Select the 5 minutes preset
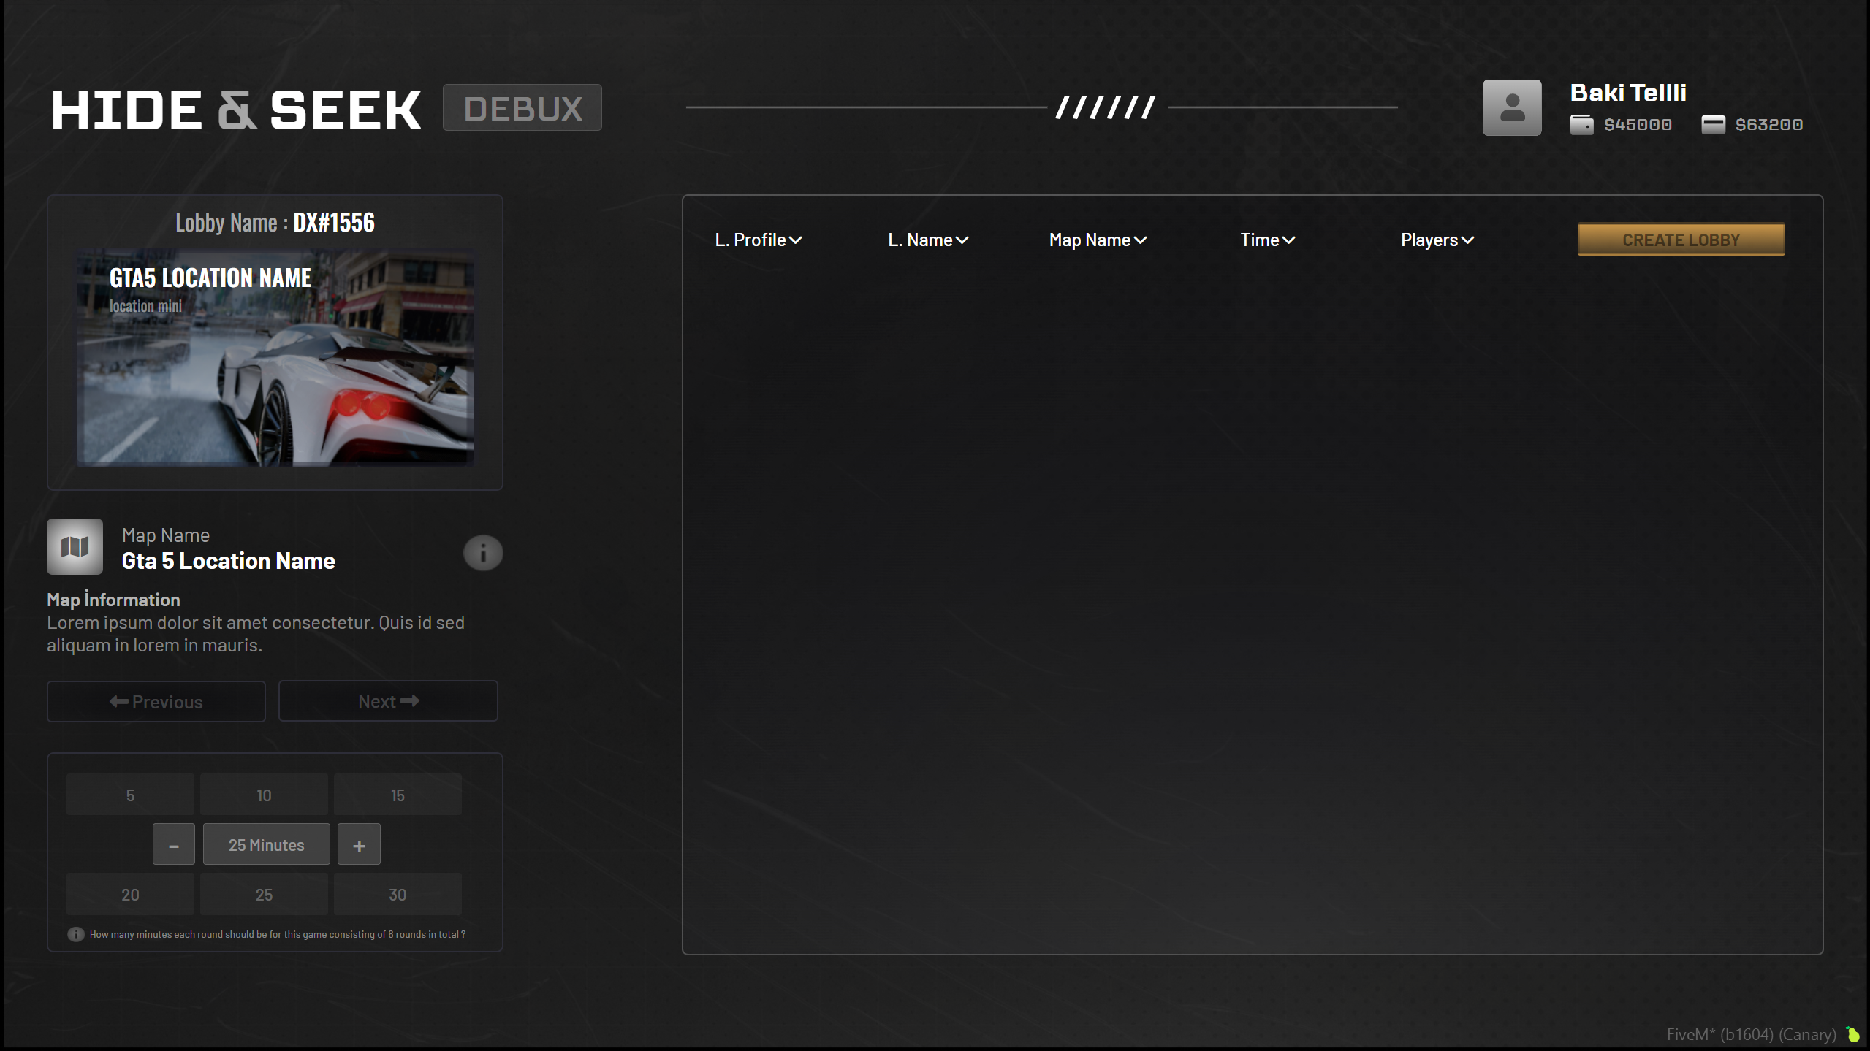1870x1051 pixels. (x=130, y=795)
